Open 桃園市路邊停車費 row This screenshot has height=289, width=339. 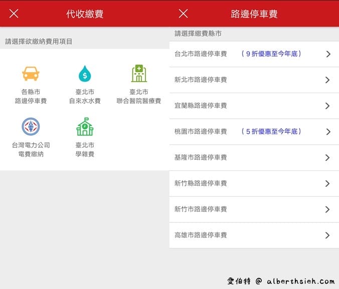(254, 132)
